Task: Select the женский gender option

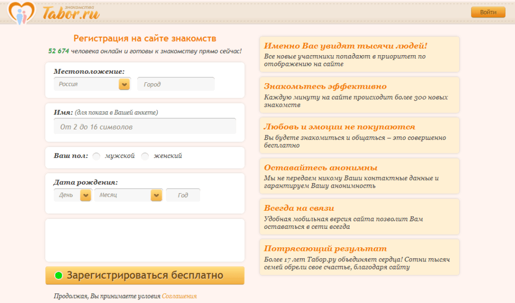Action: tap(145, 156)
